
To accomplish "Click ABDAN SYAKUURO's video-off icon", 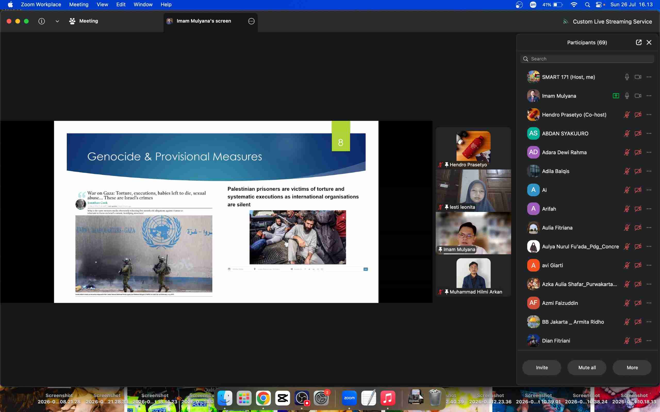I will point(638,133).
